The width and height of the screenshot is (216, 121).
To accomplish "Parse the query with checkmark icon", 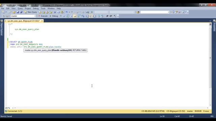I will point(64,16).
